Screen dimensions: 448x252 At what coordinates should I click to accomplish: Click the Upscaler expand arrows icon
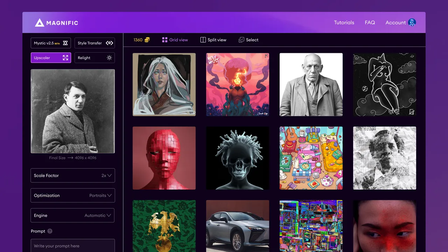click(65, 58)
